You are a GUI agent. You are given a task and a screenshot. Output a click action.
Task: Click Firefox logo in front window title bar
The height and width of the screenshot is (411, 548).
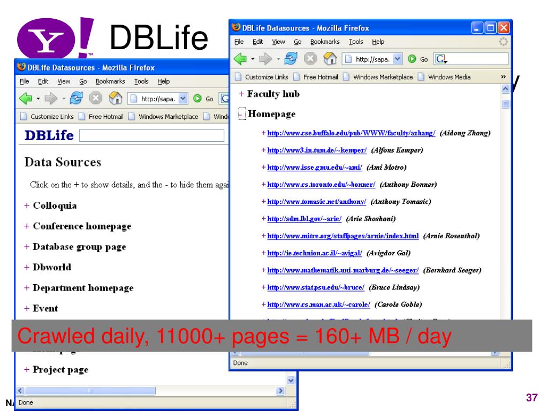coord(236,27)
